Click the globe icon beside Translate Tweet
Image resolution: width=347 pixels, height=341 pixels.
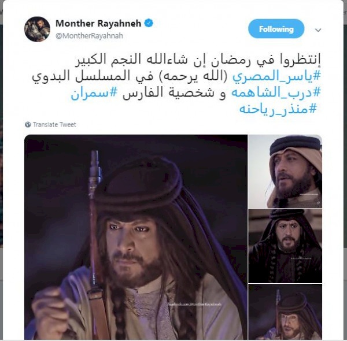point(28,124)
